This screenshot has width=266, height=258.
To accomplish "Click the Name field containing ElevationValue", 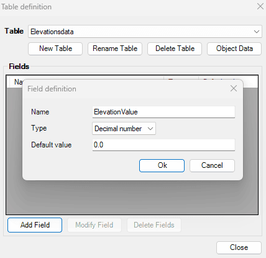I will point(163,112).
